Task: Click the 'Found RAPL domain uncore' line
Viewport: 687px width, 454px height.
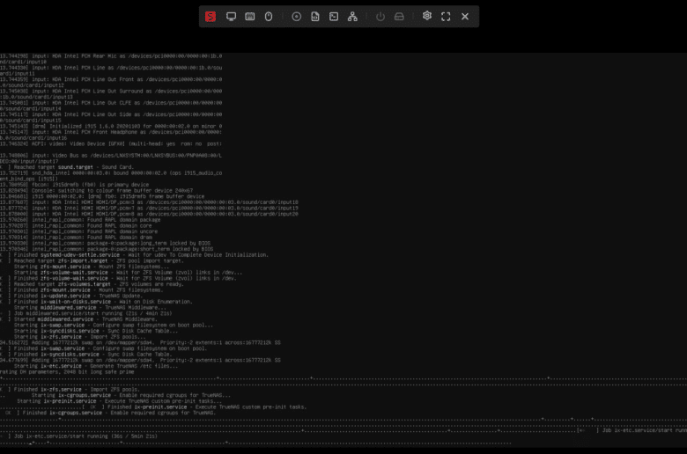Action: pyautogui.click(x=79, y=231)
